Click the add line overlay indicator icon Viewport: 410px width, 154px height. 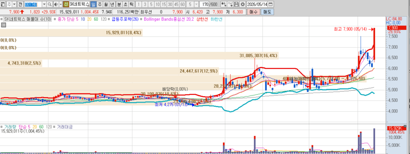[x=230, y=4]
